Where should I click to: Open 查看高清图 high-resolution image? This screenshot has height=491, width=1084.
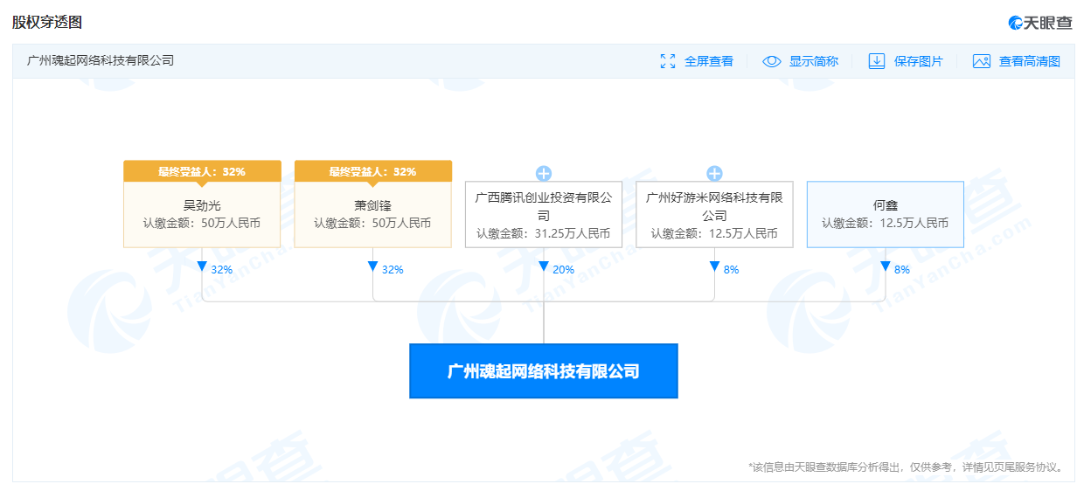1030,61
